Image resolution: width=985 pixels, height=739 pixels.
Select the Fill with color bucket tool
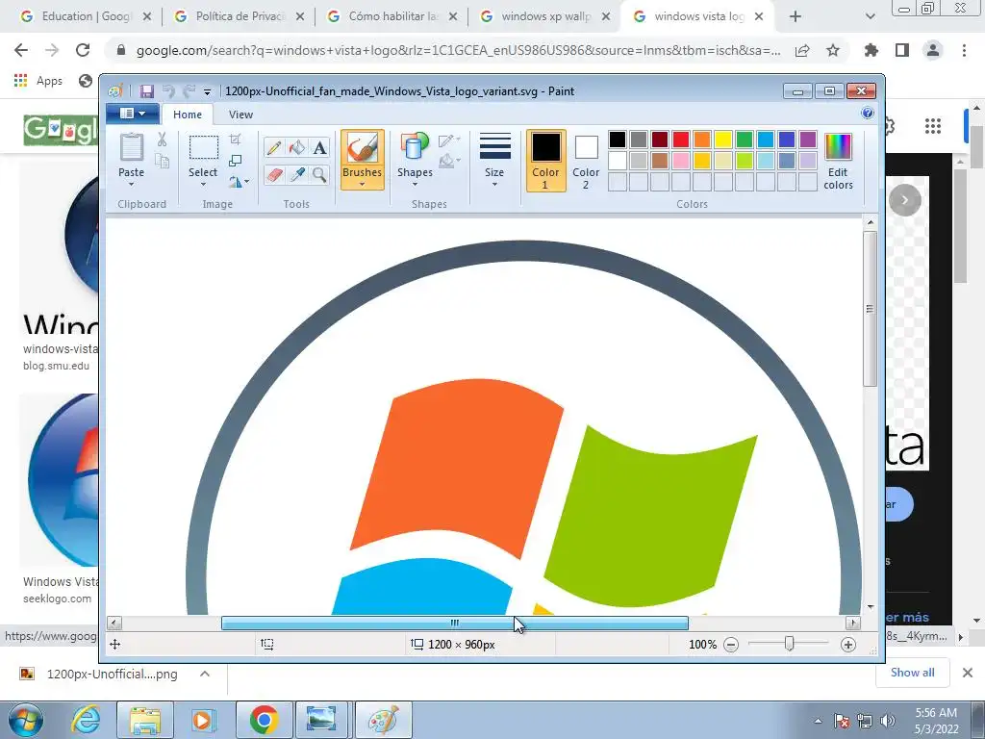296,147
